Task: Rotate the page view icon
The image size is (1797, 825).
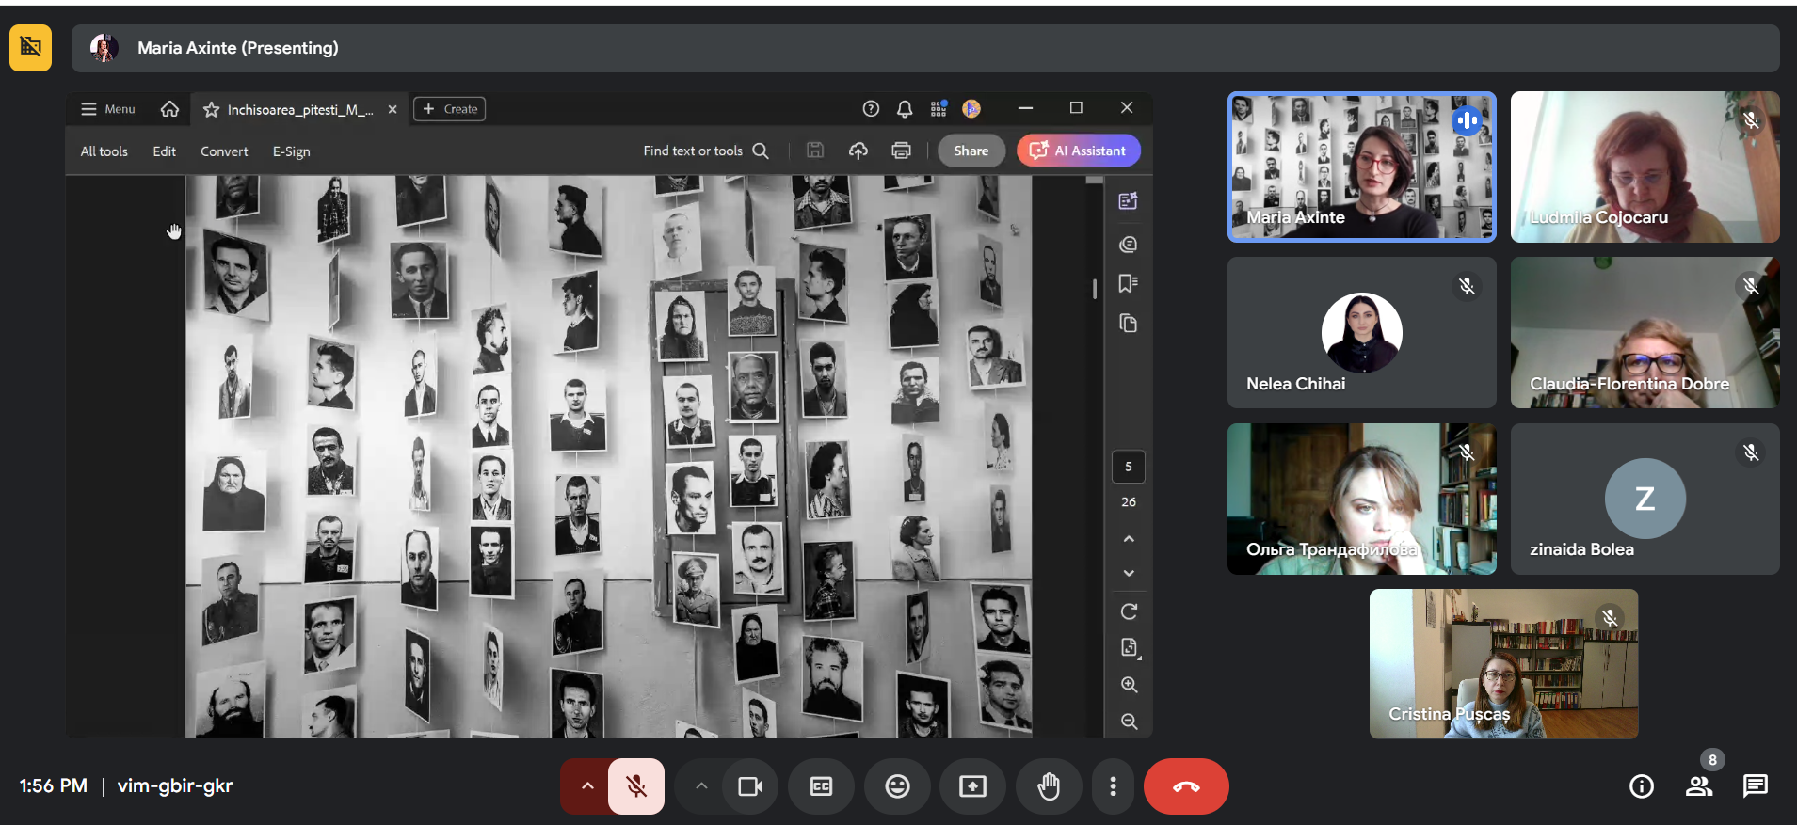Action: pos(1129,611)
